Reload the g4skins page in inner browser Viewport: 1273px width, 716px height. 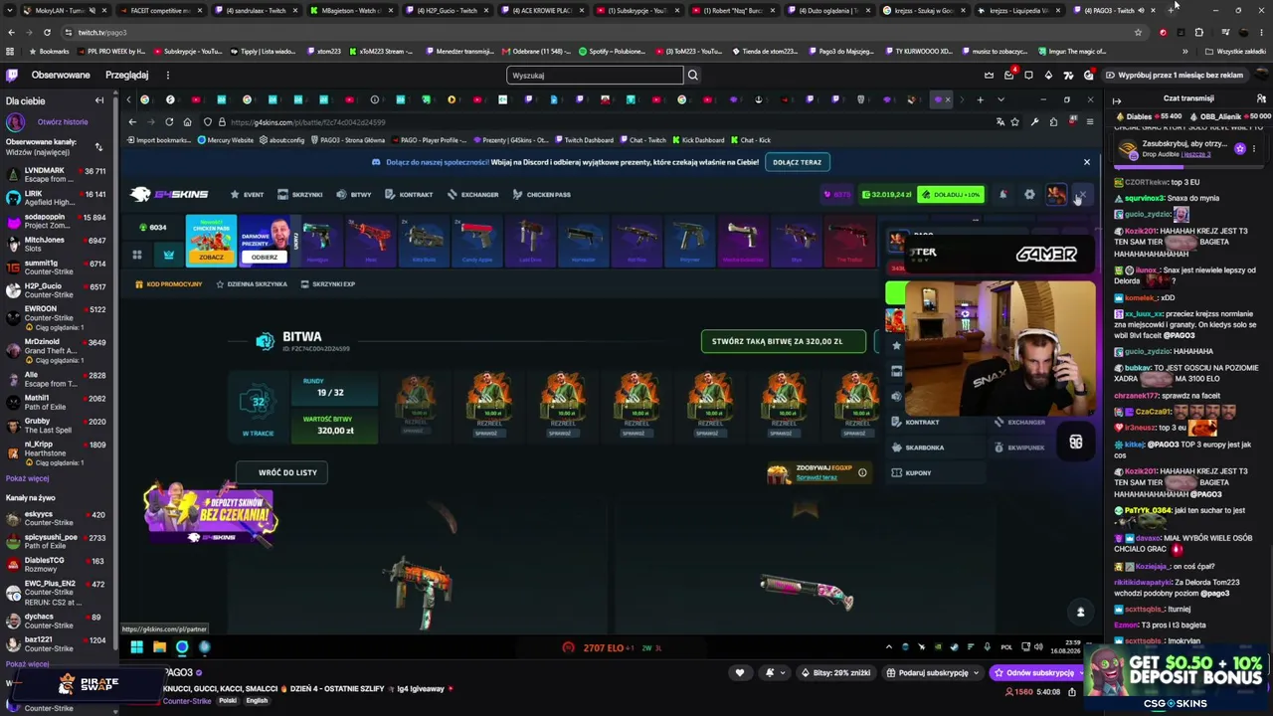[169, 122]
